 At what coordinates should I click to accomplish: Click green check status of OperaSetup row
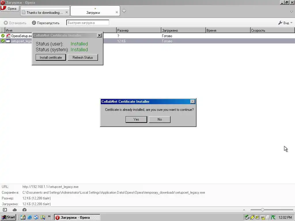click(x=3, y=36)
